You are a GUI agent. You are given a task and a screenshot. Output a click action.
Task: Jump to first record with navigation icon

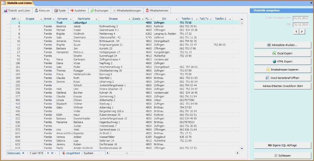[x=23, y=153]
